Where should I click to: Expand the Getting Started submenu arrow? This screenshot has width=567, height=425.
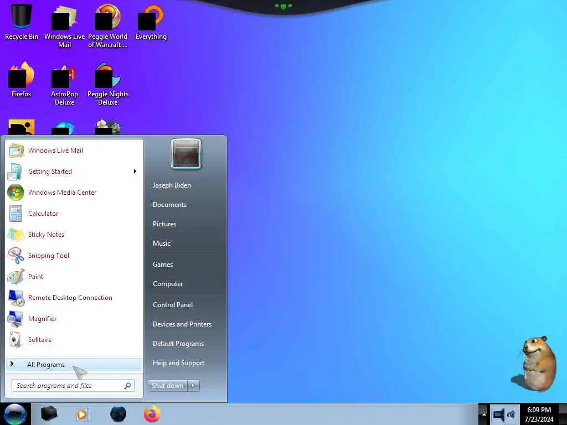[135, 172]
